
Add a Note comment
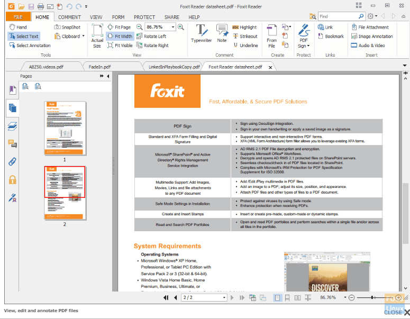[222, 32]
